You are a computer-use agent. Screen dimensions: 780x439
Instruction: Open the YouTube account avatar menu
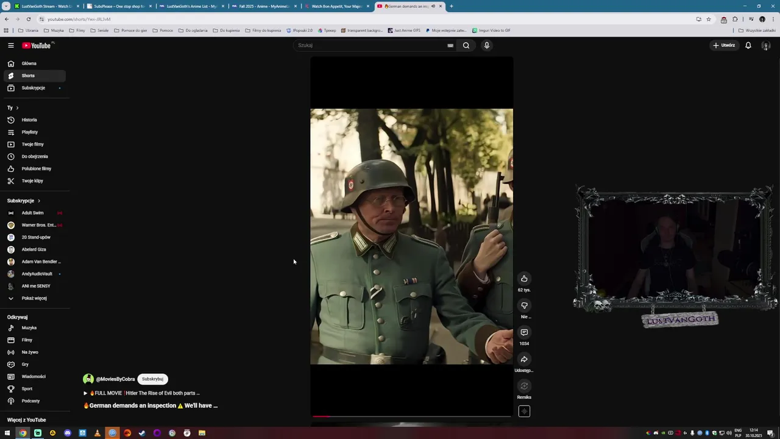click(766, 46)
